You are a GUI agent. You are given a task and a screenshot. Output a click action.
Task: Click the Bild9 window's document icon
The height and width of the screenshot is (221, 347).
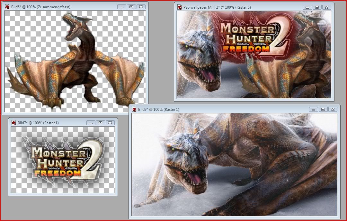point(134,110)
